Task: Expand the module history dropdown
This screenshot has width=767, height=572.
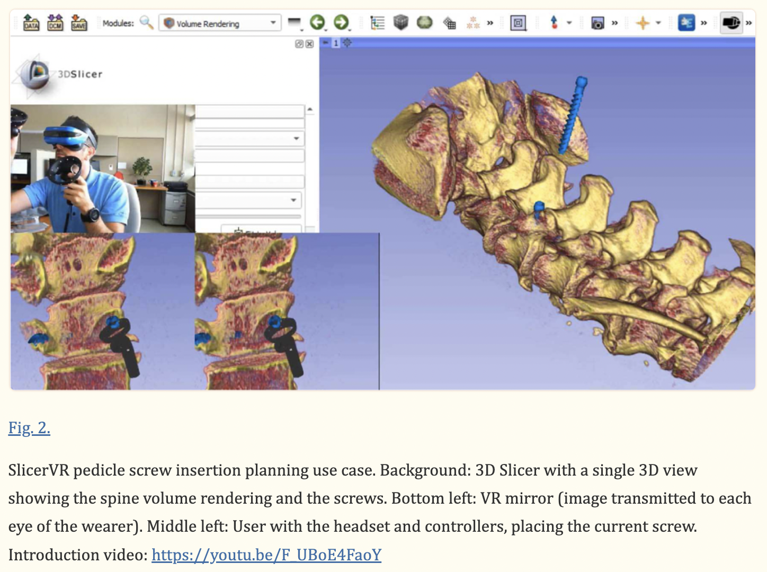Action: click(294, 23)
